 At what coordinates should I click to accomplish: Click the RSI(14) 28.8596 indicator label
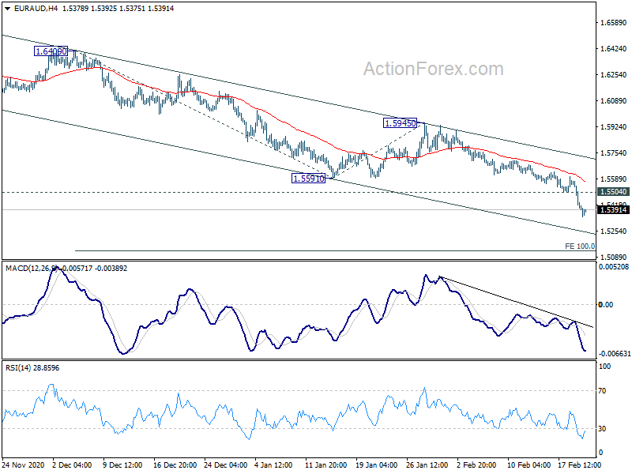tap(32, 368)
